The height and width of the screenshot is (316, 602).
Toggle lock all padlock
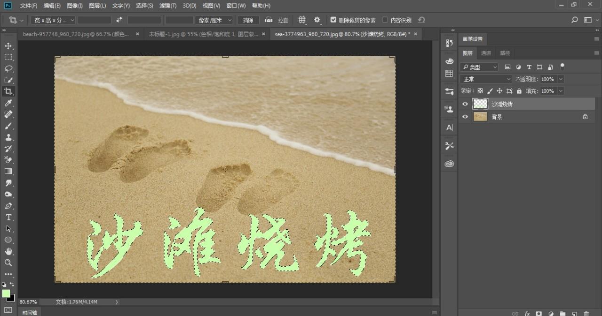pos(519,91)
